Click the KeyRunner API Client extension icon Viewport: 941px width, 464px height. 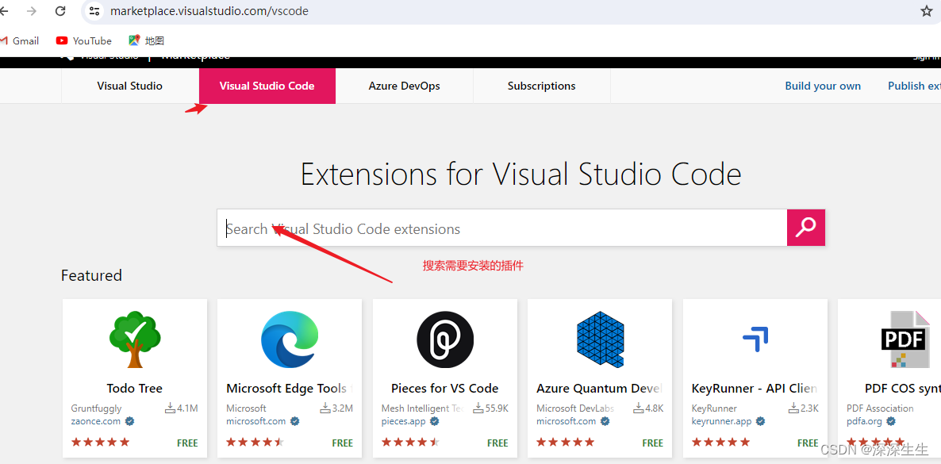755,339
